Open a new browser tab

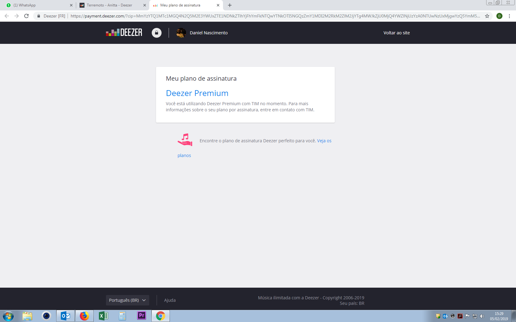[230, 5]
